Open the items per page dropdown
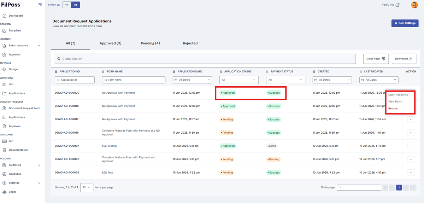 pos(87,187)
